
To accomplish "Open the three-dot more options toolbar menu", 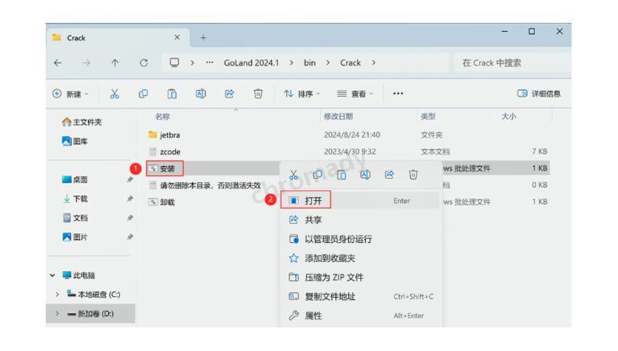I will click(398, 94).
